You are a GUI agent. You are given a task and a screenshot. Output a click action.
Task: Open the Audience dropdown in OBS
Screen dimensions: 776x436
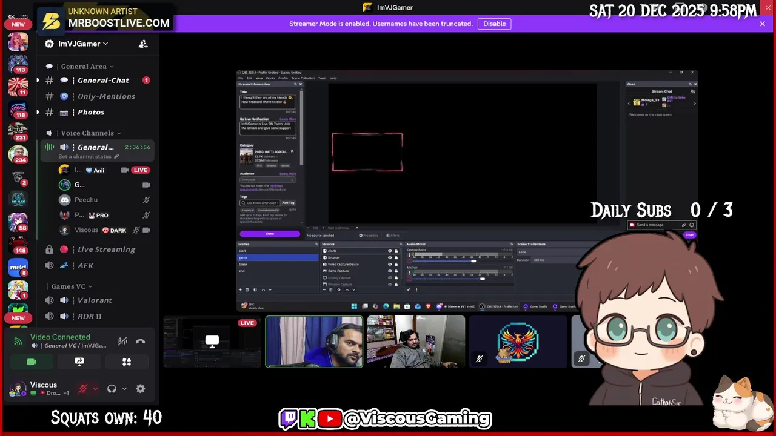click(x=267, y=180)
